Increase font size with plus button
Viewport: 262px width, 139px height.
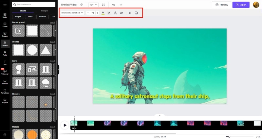click(97, 13)
